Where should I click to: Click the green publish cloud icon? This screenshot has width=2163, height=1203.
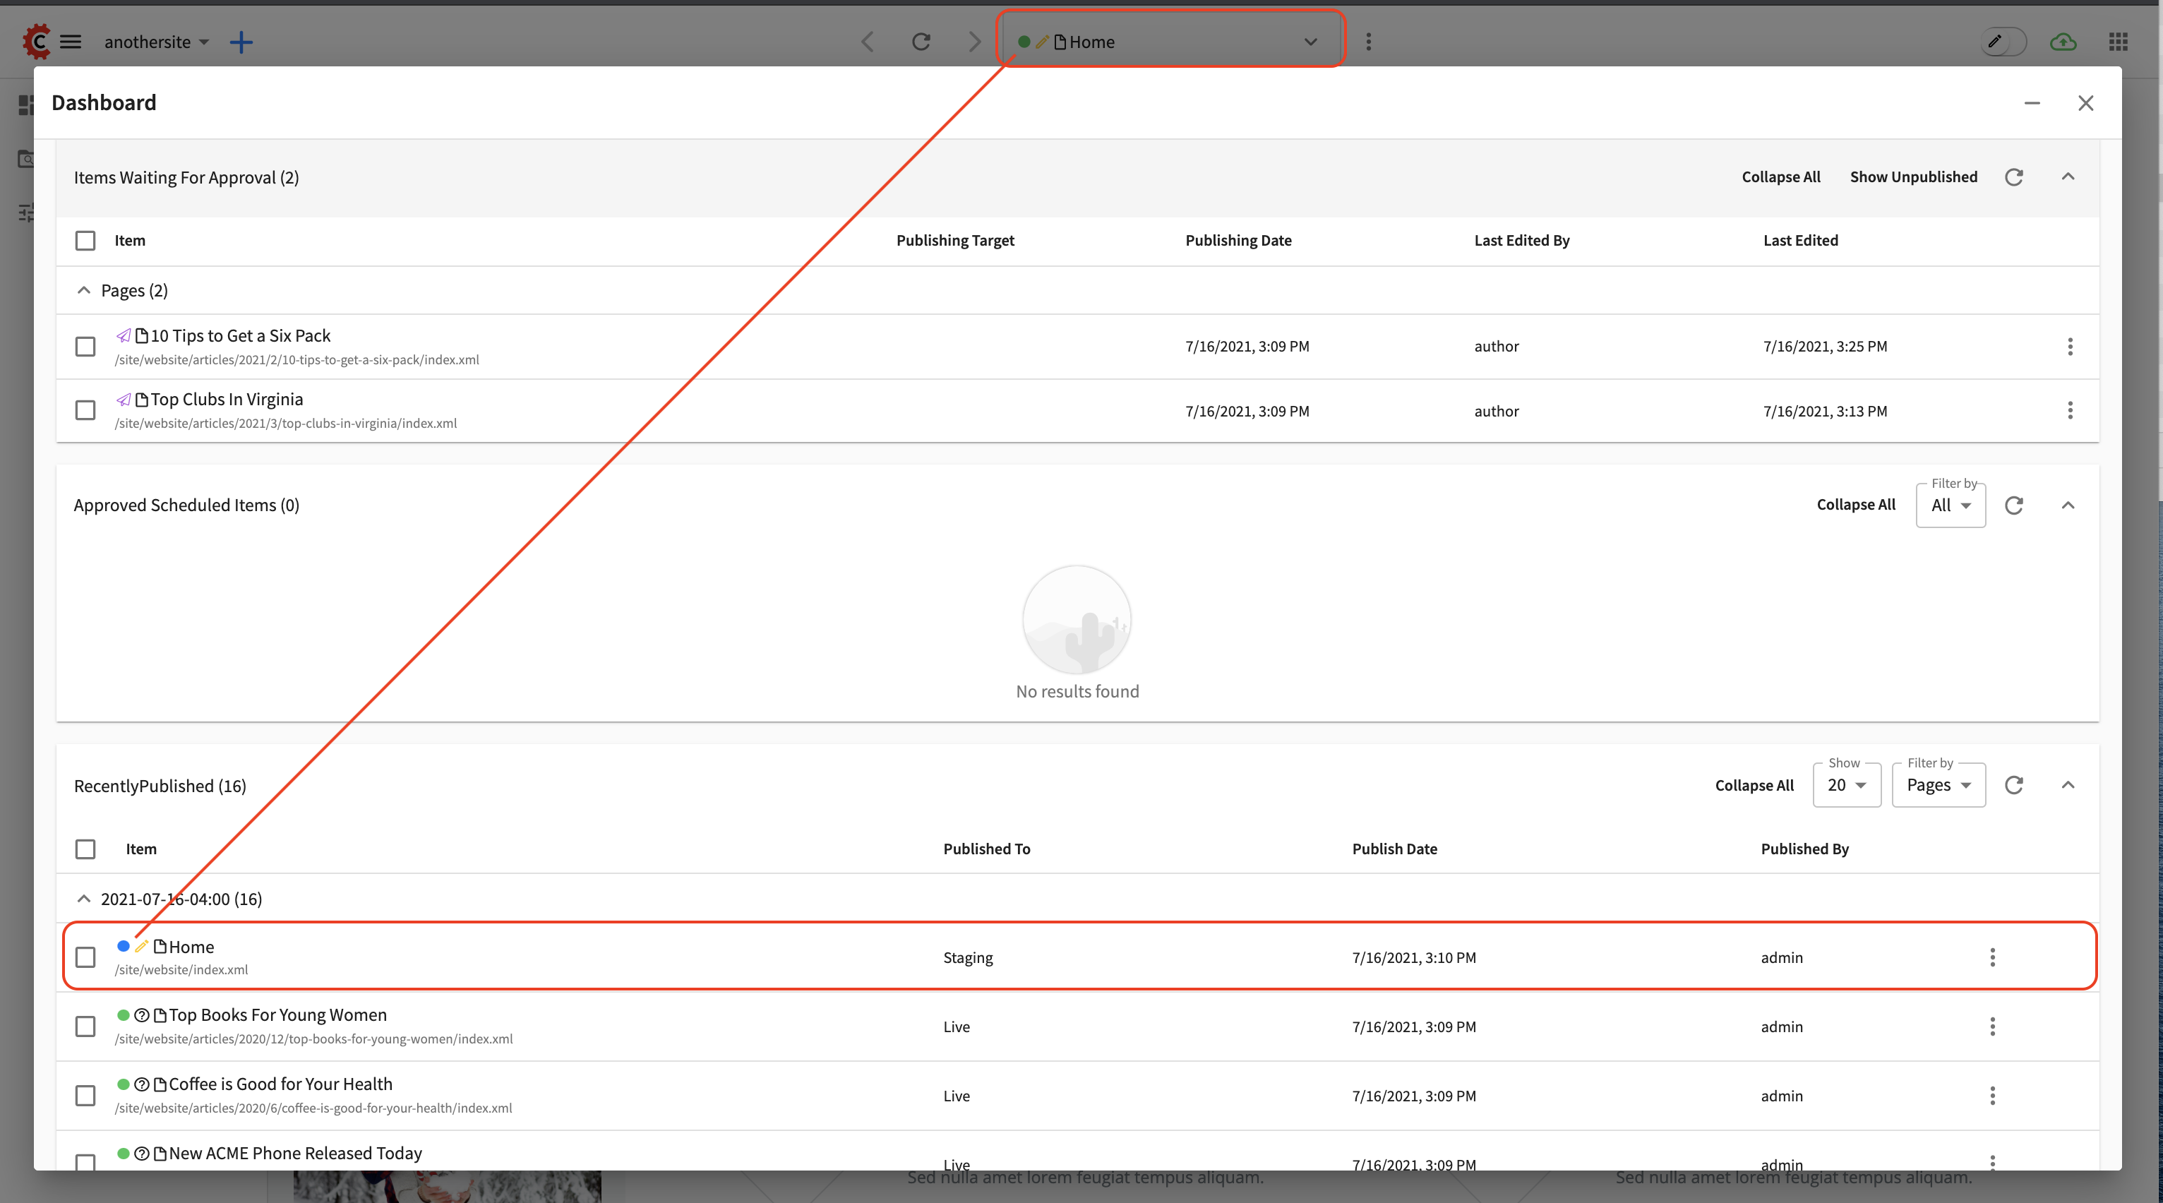[2063, 41]
